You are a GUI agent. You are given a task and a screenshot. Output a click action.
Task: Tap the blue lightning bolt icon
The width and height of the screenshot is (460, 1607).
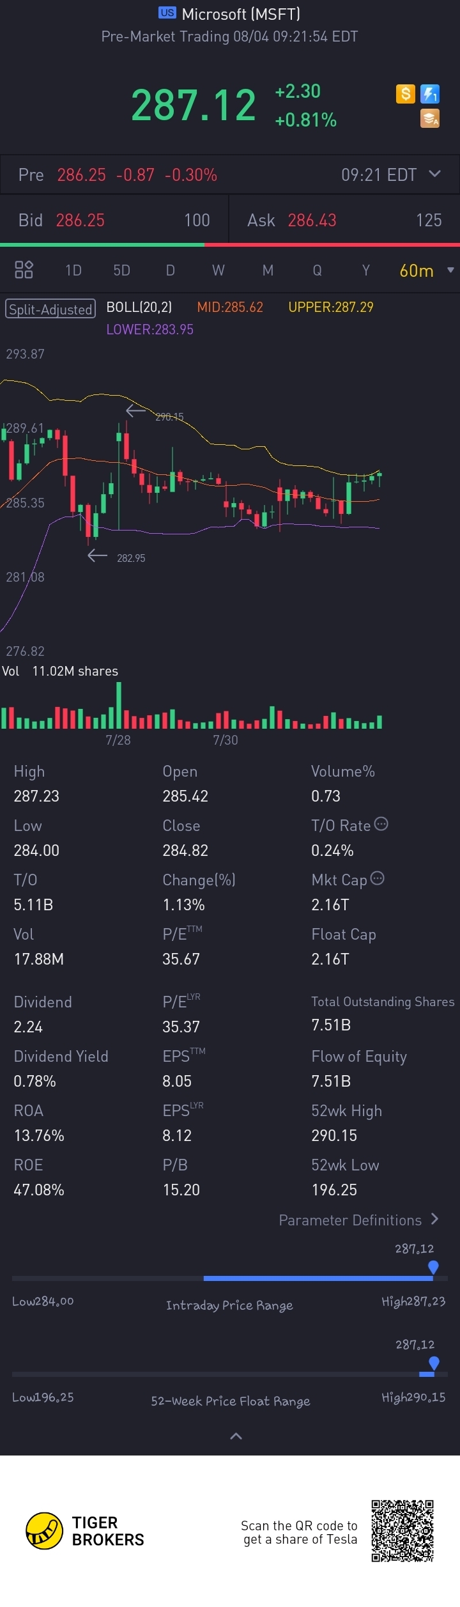[x=430, y=95]
